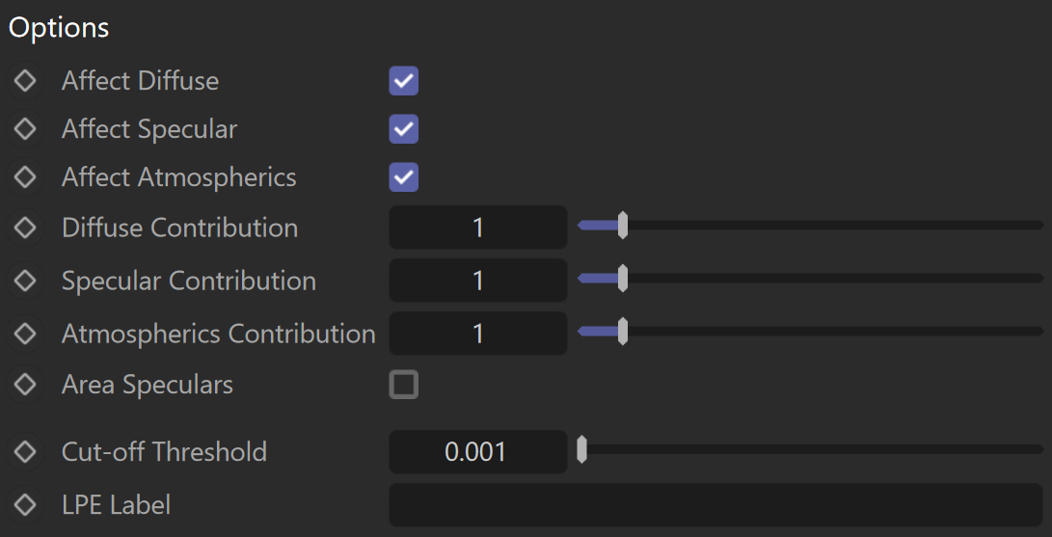The height and width of the screenshot is (537, 1052).
Task: Click the Cut-off Threshold slider handle
Action: click(x=581, y=449)
